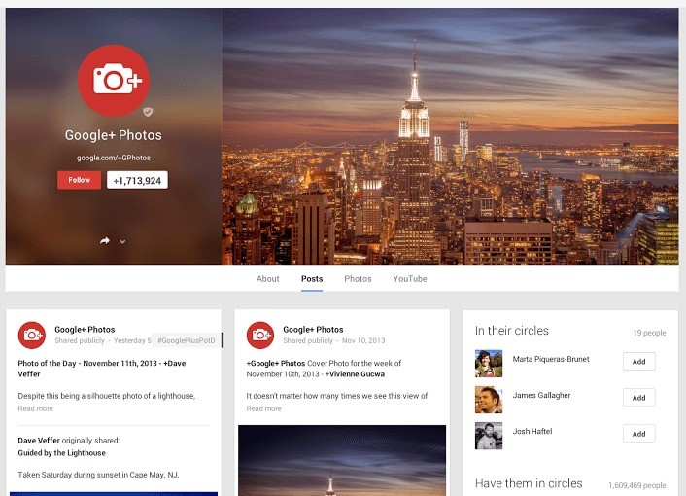Go to the YouTube tab
This screenshot has height=496, width=686.
coord(410,279)
